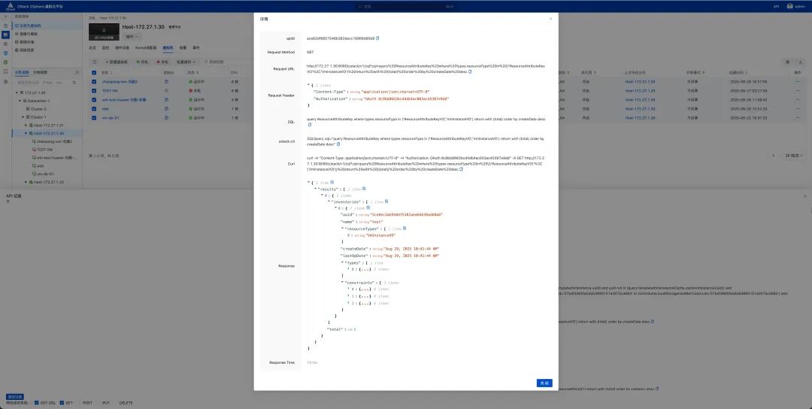Image resolution: width=812 pixels, height=409 pixels.
Task: Copy the "resourceTypes" array in Response
Action: tap(404, 229)
